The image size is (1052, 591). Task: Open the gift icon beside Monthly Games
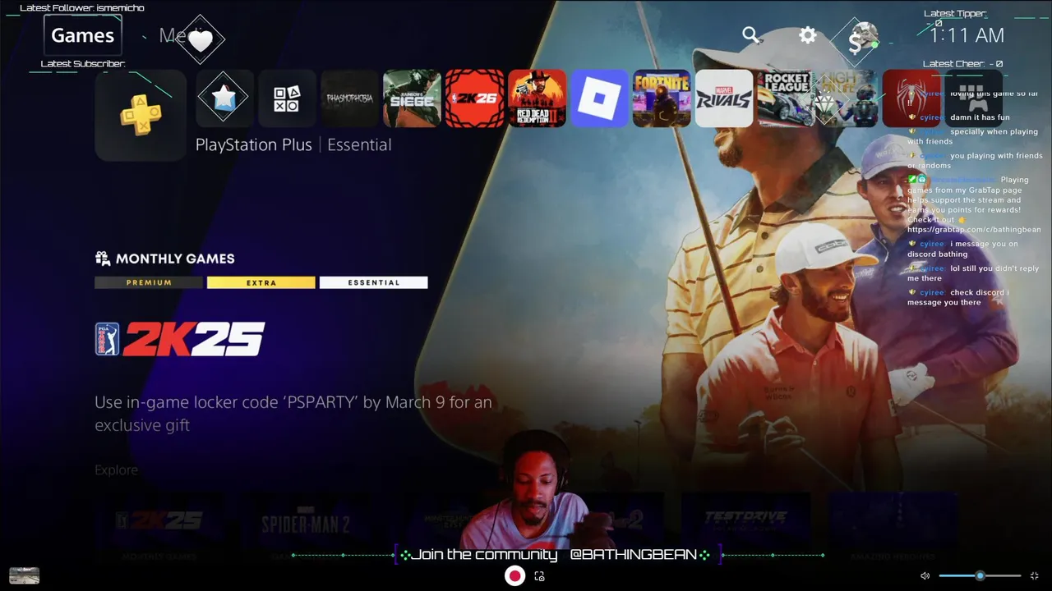103,259
